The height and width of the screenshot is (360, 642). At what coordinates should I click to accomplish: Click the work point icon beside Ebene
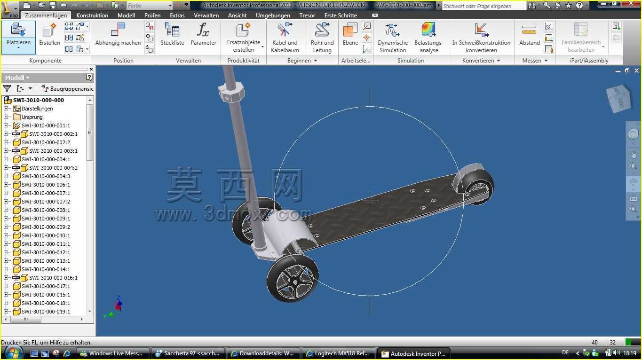[366, 38]
